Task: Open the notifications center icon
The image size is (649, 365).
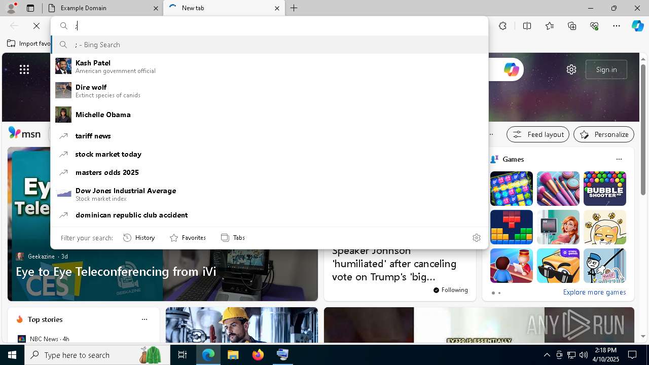Action: point(632,355)
